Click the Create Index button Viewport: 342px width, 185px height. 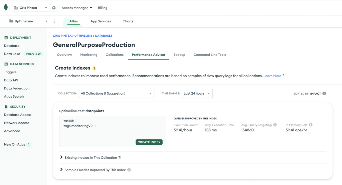pyautogui.click(x=149, y=142)
